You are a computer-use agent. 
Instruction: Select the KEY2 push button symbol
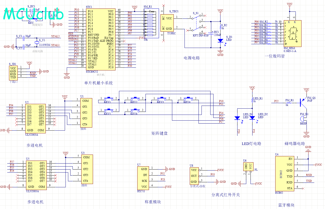135,99
